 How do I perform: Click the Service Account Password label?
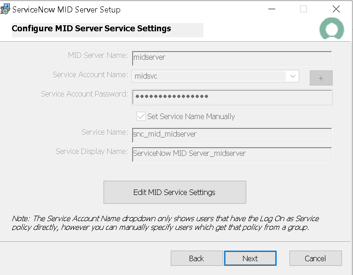[x=84, y=94]
